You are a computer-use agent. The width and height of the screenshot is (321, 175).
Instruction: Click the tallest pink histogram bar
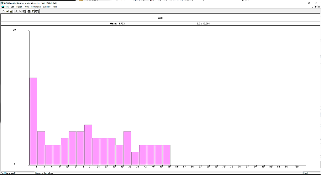pyautogui.click(x=33, y=121)
